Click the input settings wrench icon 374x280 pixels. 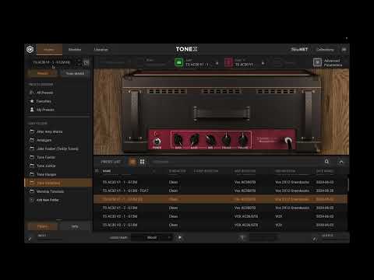click(30, 239)
